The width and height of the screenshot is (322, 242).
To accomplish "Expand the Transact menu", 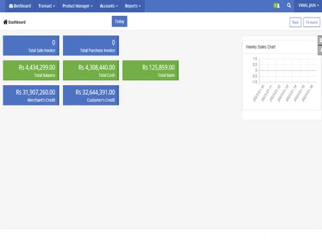I will [x=46, y=6].
